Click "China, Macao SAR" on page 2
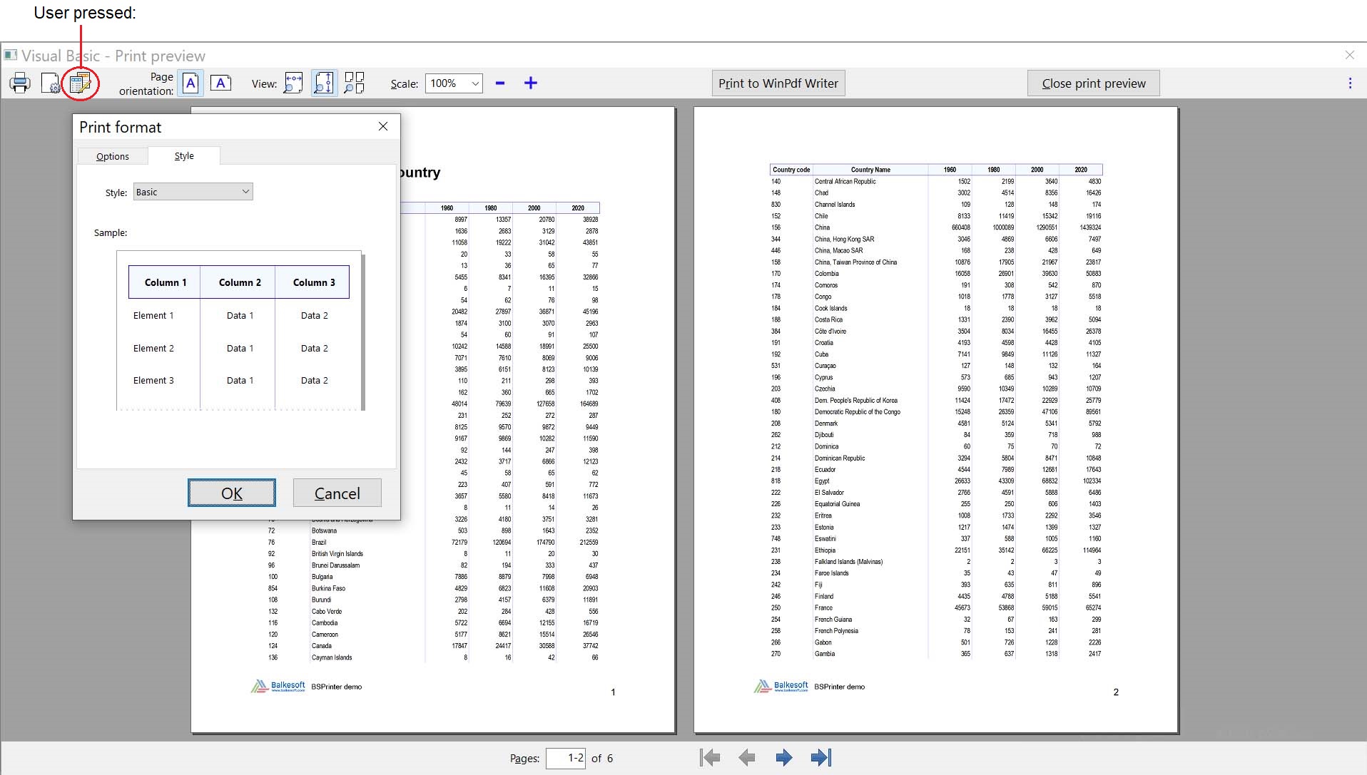The width and height of the screenshot is (1367, 775). point(838,250)
